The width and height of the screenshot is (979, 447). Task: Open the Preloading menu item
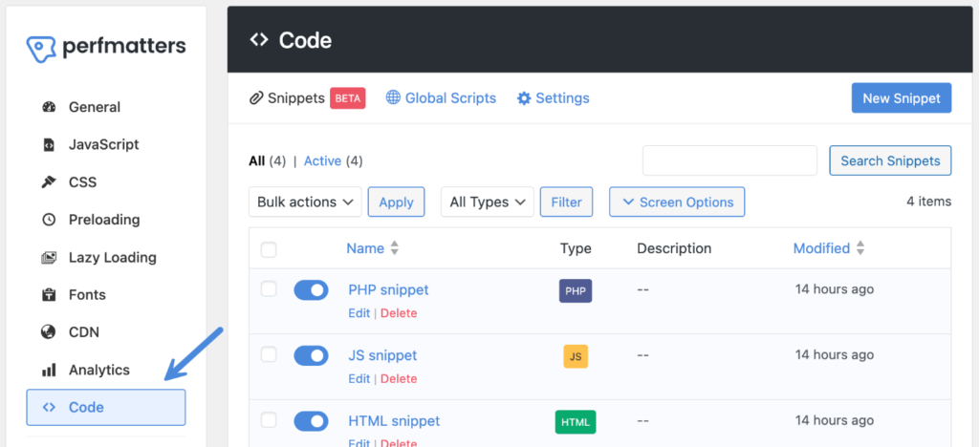tap(106, 220)
